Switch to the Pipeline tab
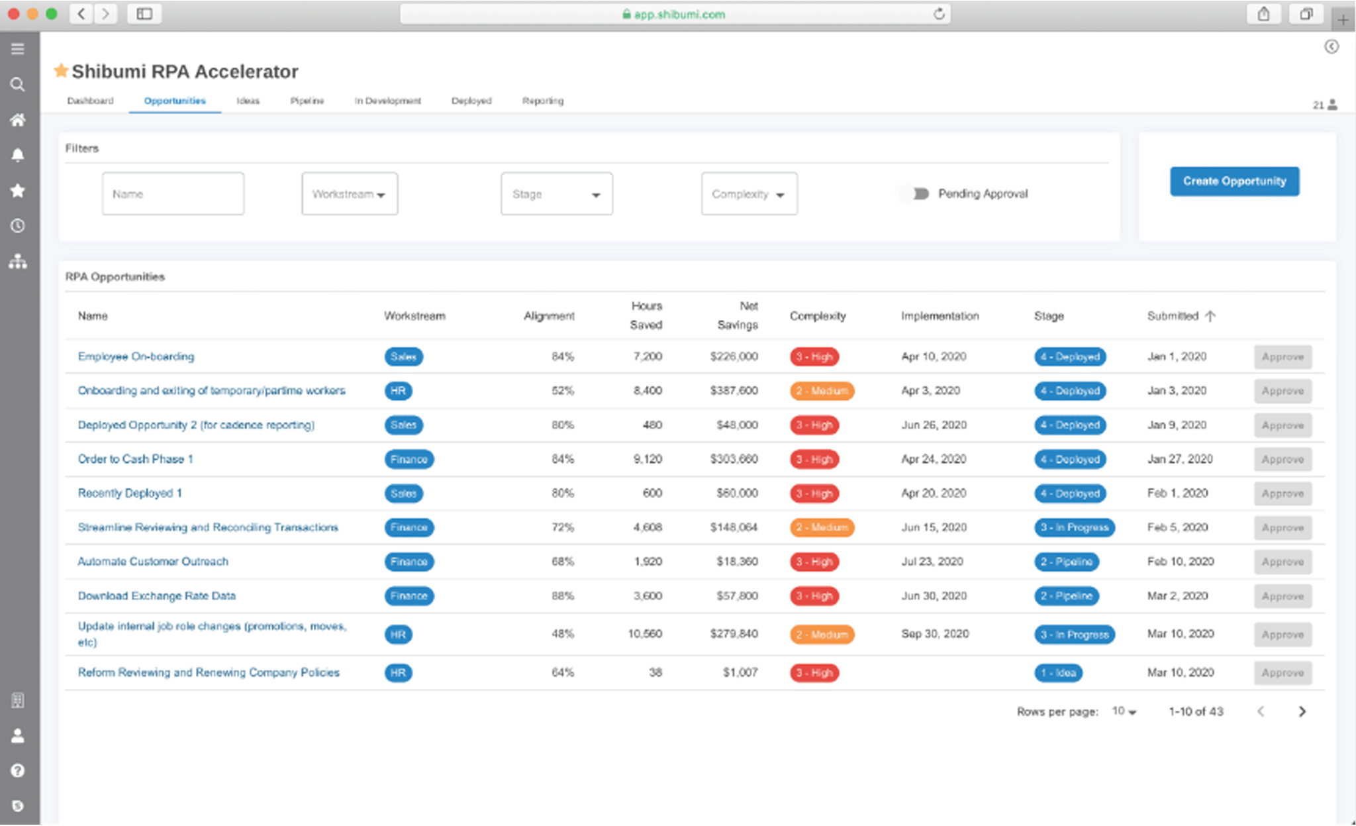 307,101
